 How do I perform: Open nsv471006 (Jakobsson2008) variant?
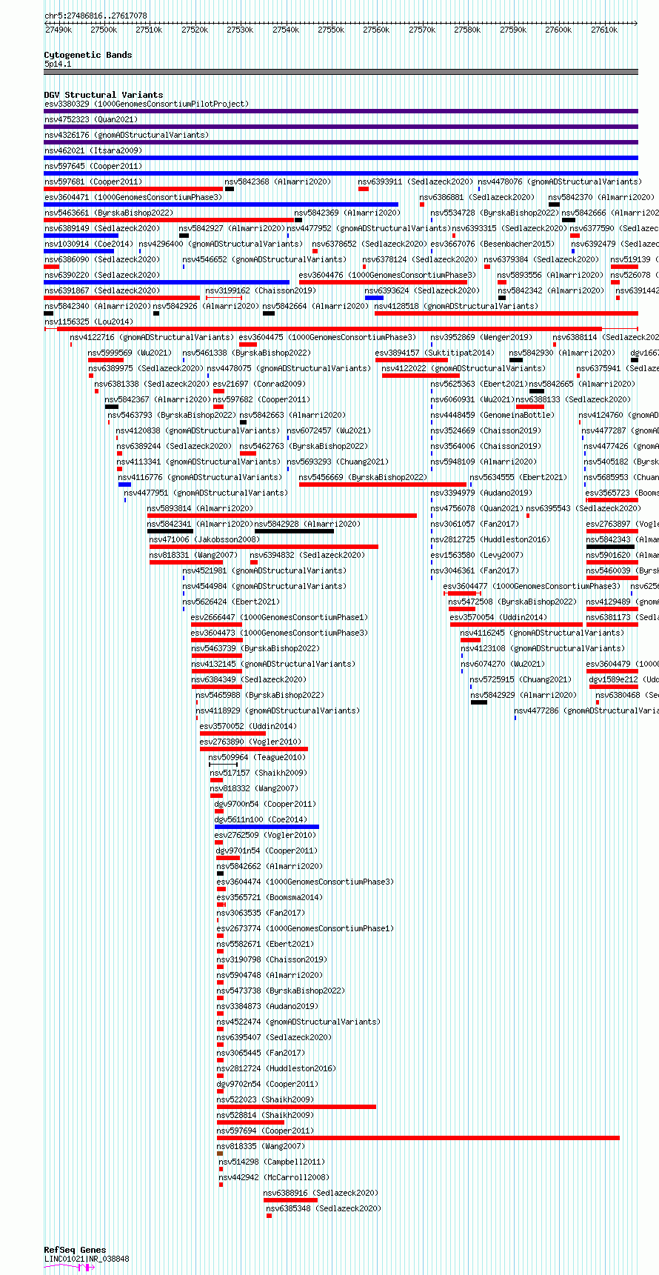(205, 539)
